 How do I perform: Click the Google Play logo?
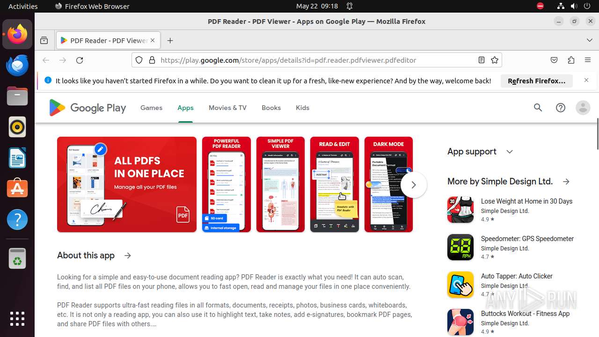(88, 108)
